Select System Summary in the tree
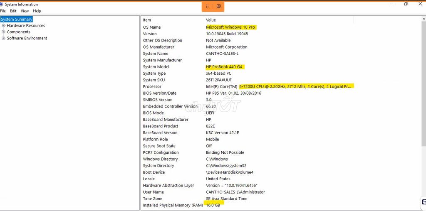This screenshot has width=426, height=211. pyautogui.click(x=17, y=19)
